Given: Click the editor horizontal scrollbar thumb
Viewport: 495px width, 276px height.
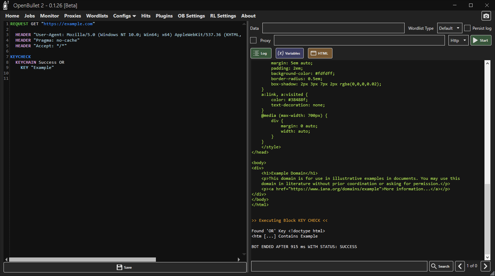Looking at the screenshot, I should pos(82,260).
